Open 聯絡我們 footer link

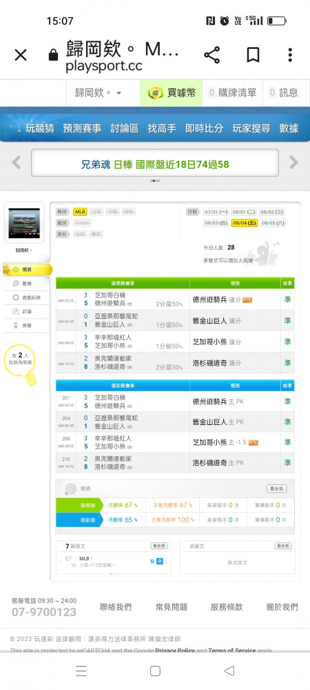pyautogui.click(x=116, y=607)
